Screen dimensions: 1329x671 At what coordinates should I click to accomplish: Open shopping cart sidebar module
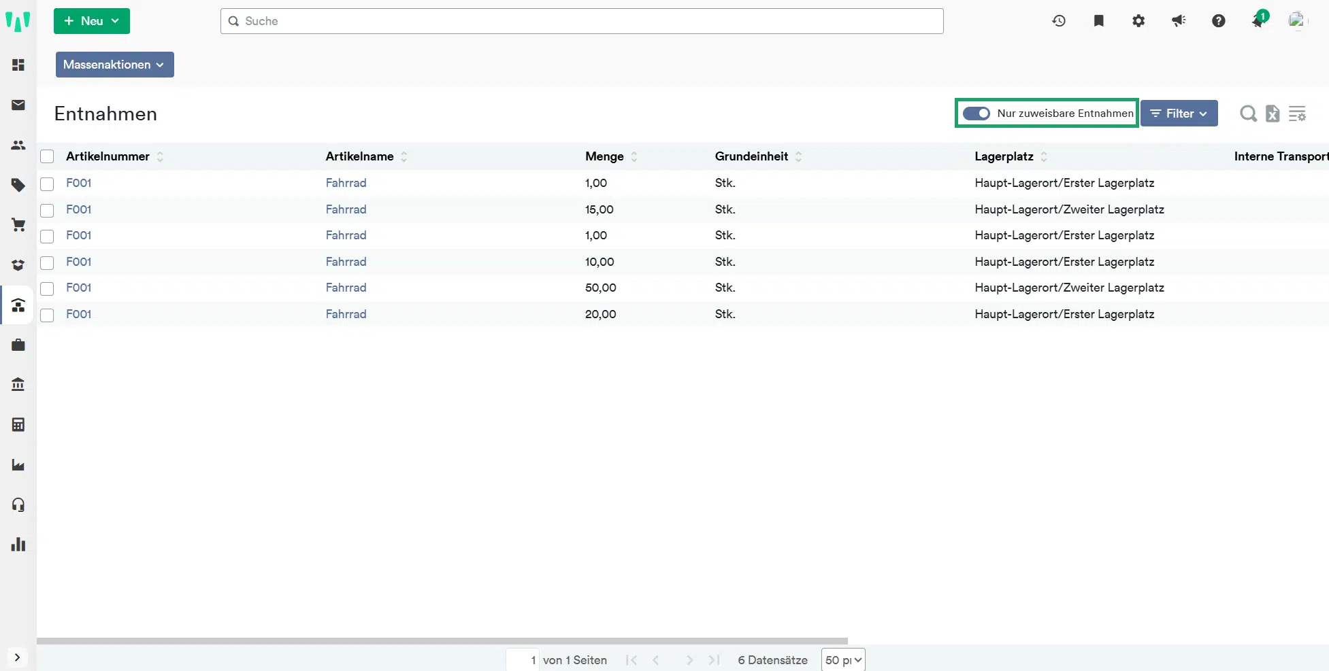click(18, 225)
